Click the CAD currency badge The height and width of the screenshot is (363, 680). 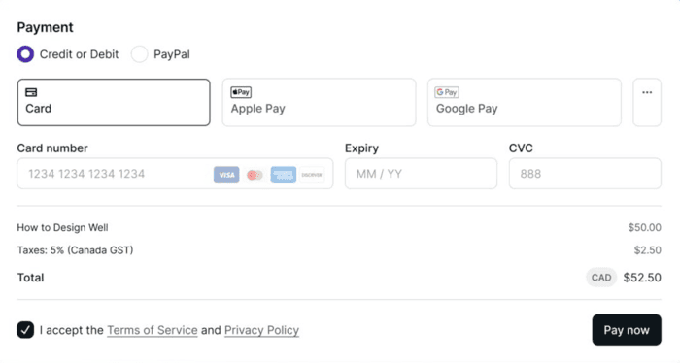(601, 278)
